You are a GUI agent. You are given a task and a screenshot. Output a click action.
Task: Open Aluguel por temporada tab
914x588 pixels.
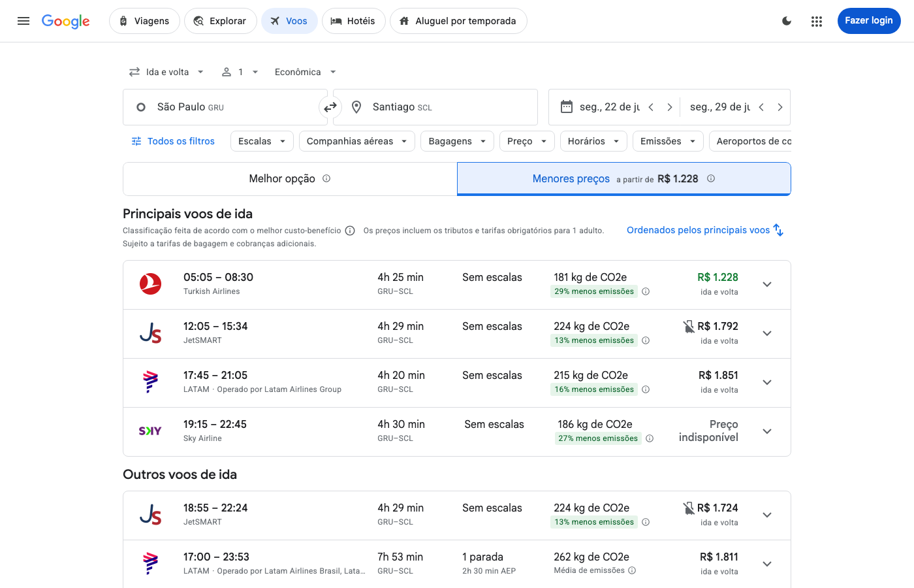tap(458, 21)
